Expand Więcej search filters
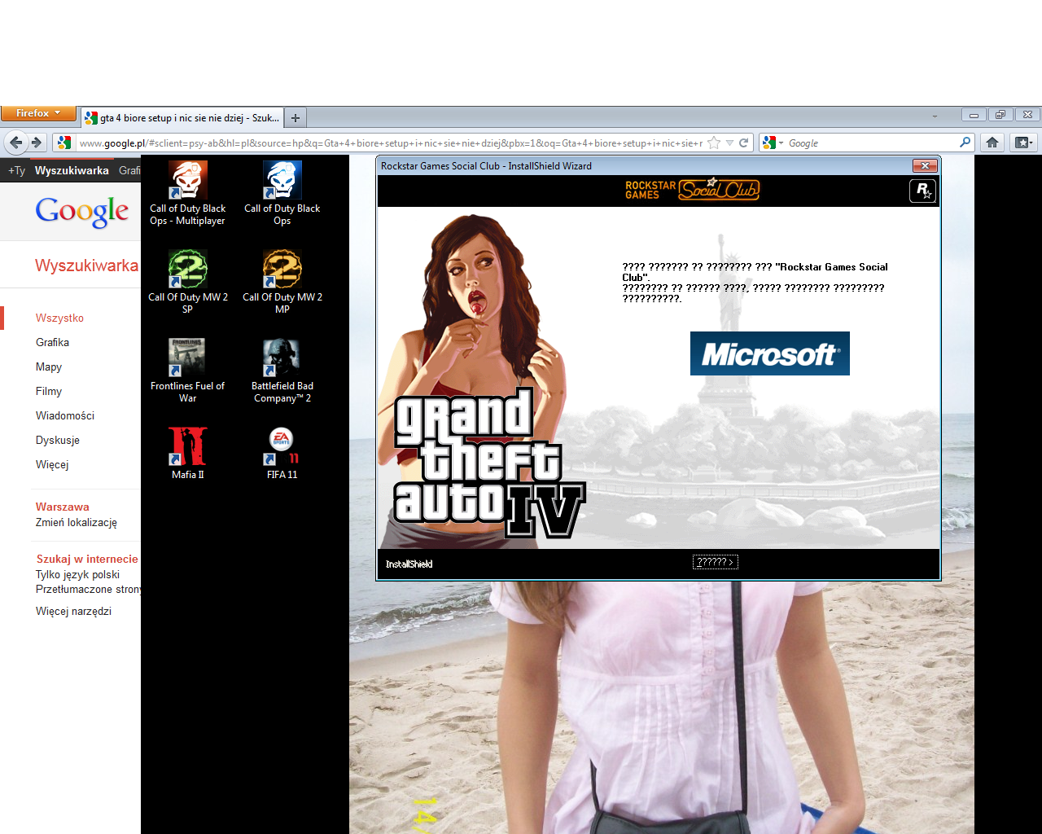 pyautogui.click(x=52, y=464)
